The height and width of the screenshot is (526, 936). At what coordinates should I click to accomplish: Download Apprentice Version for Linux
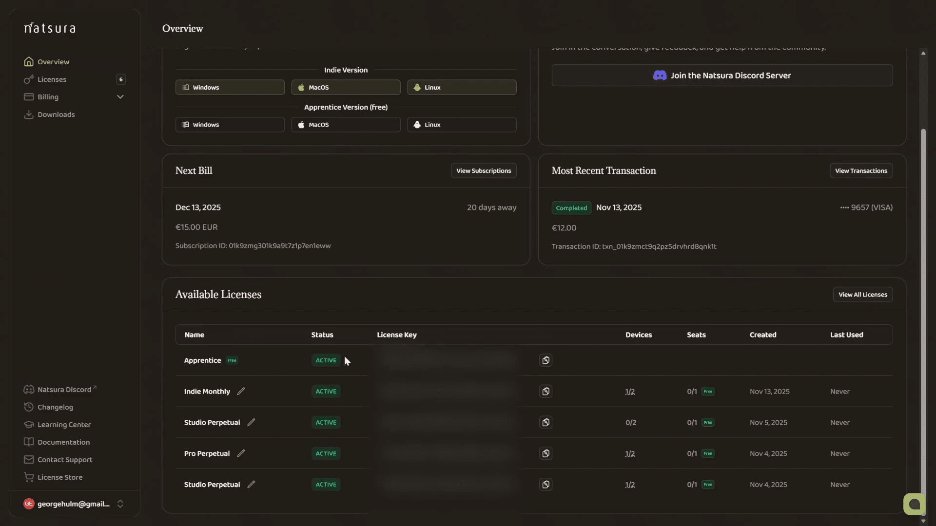pos(461,125)
